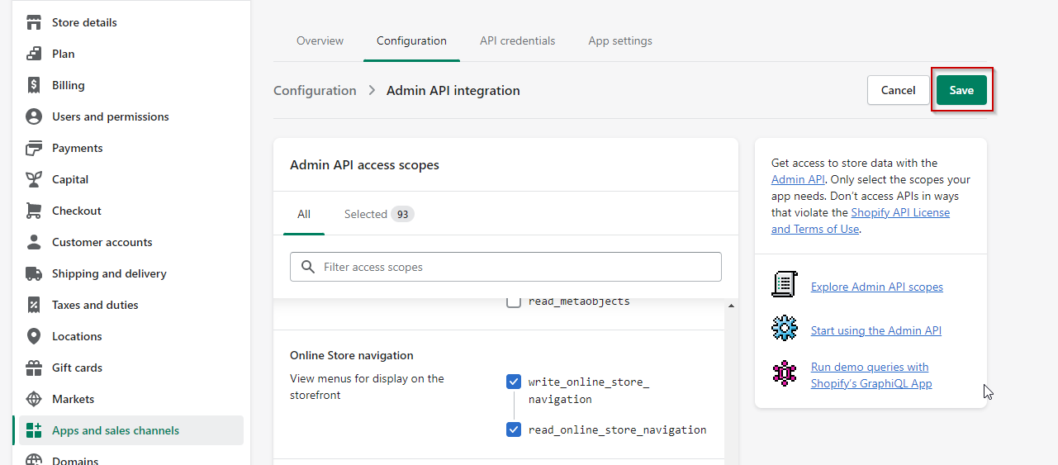Screen dimensions: 1058x465
Task: Select the Configuration tab
Action: (x=411, y=40)
